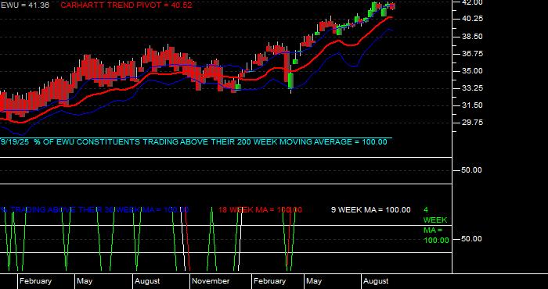The width and height of the screenshot is (548, 289).
Task: Click the 9 WEEK MA = 100.00 label
Action: tap(371, 210)
